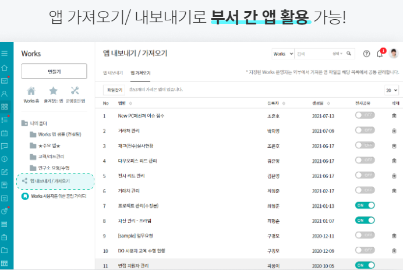
Task: Click Works 홈 house icon
Action: pos(31,91)
